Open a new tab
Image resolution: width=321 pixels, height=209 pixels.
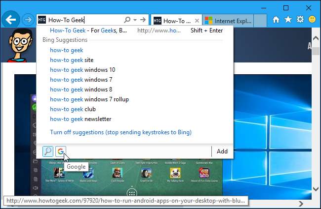(260, 21)
